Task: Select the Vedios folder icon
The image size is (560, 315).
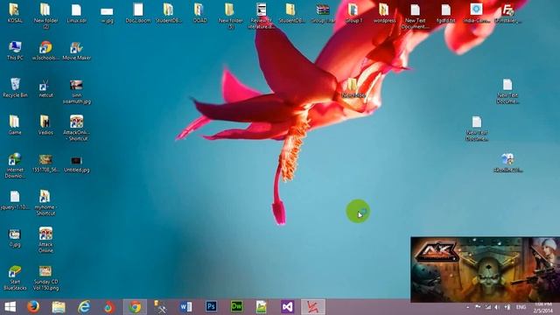Action: coord(45,125)
